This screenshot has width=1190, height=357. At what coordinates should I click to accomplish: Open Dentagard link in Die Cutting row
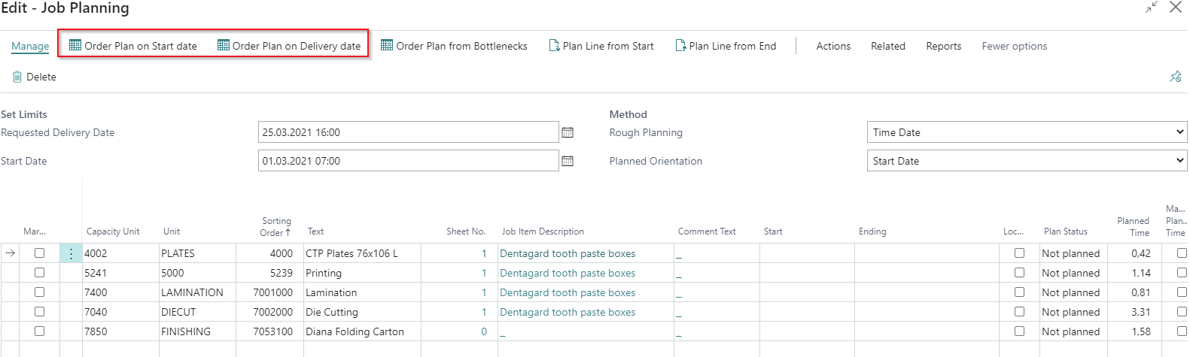568,313
